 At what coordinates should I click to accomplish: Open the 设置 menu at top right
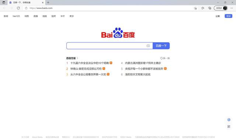point(218,16)
